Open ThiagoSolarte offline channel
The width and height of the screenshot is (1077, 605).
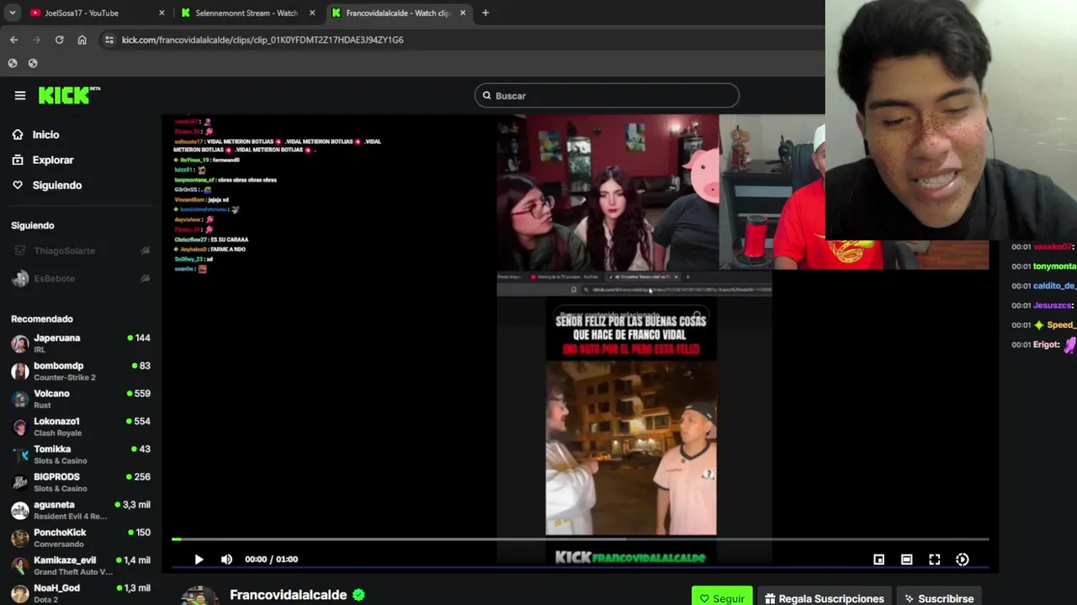pyautogui.click(x=81, y=250)
